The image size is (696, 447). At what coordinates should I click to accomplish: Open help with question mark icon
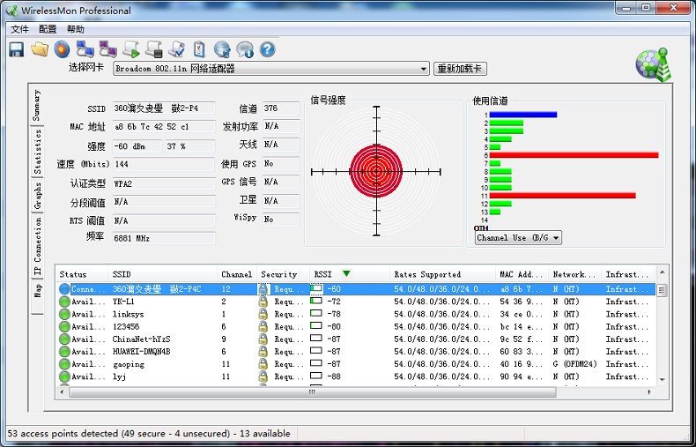[x=267, y=49]
